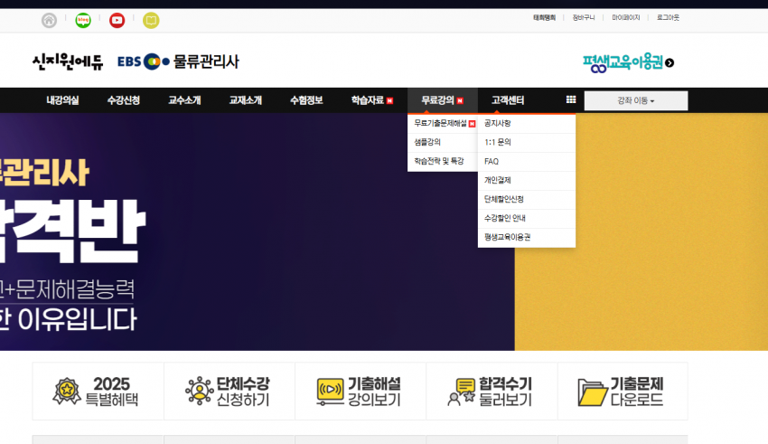768x444 pixels.
Task: Select 평생교육이용권 submenu item
Action: click(x=527, y=237)
